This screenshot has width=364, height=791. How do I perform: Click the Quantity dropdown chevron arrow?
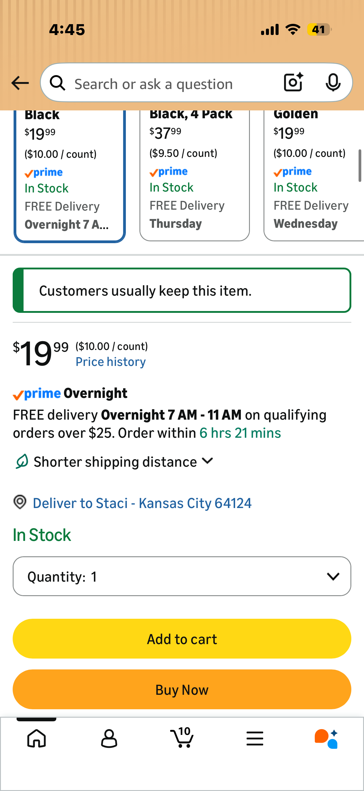click(x=333, y=576)
